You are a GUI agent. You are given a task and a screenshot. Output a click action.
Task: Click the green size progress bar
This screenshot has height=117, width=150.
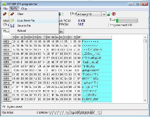[x=127, y=20]
